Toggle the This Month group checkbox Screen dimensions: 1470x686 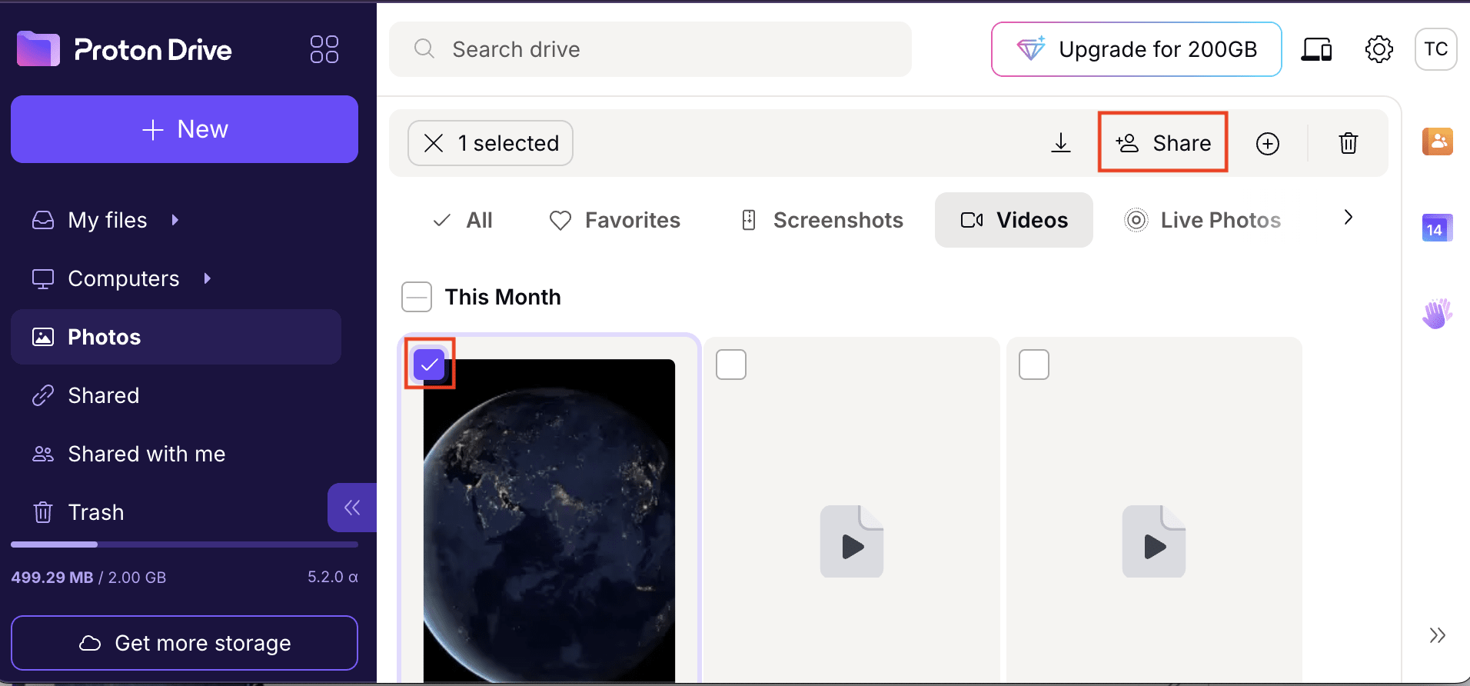(x=417, y=297)
